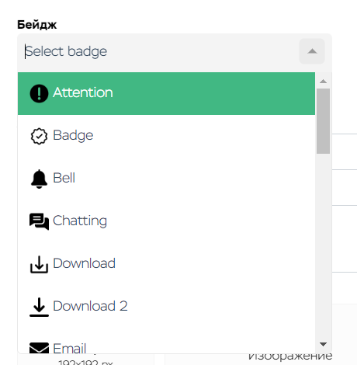Click the Download tray arrow icon

tap(39, 264)
